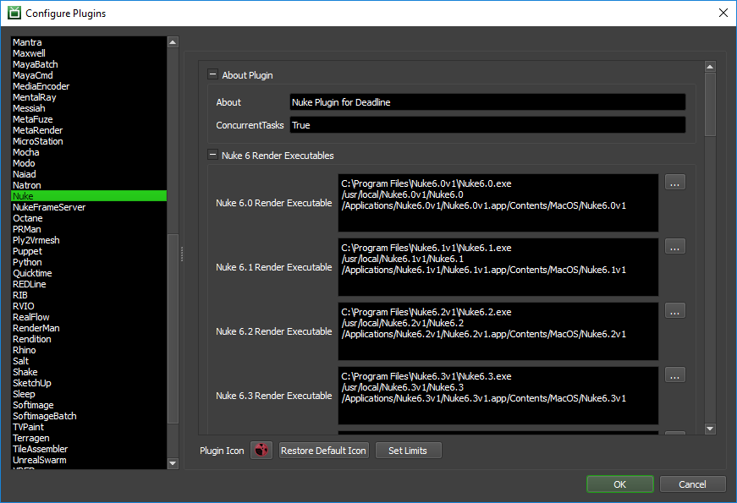
Task: Edit the ConcurrentTasks value field
Action: (487, 124)
